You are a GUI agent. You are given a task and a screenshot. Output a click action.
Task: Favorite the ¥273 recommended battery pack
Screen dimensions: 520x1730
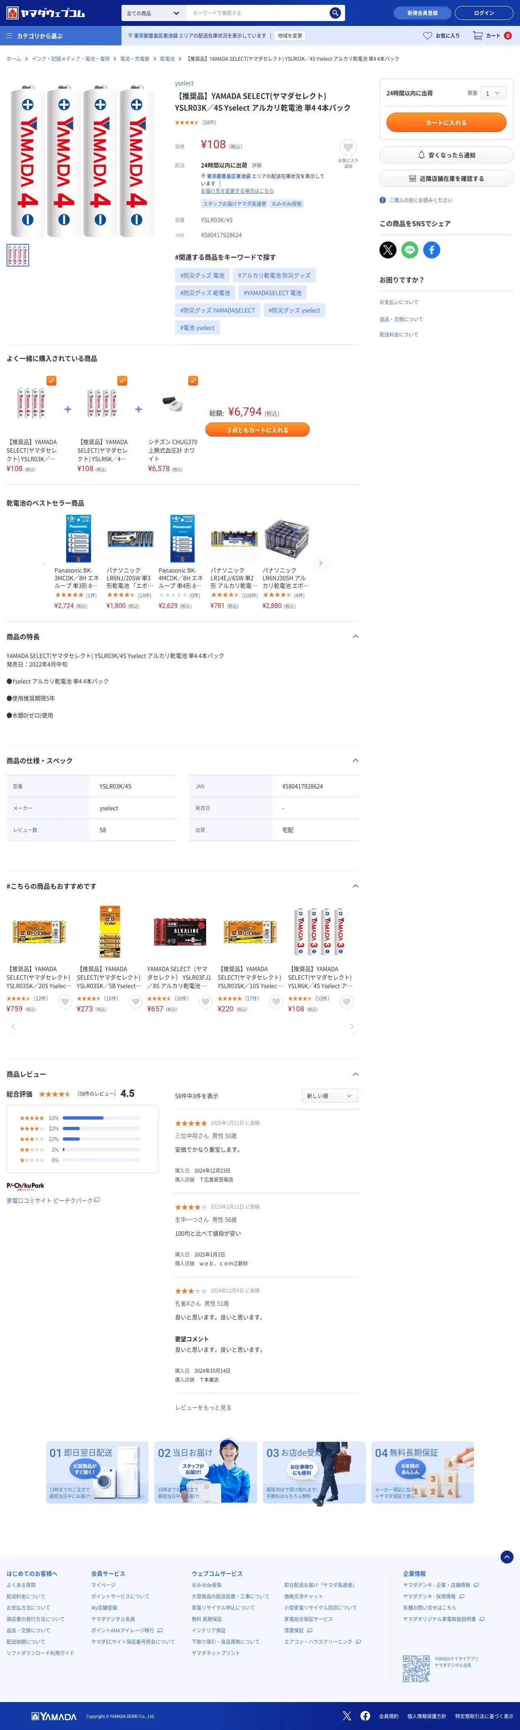(135, 1002)
